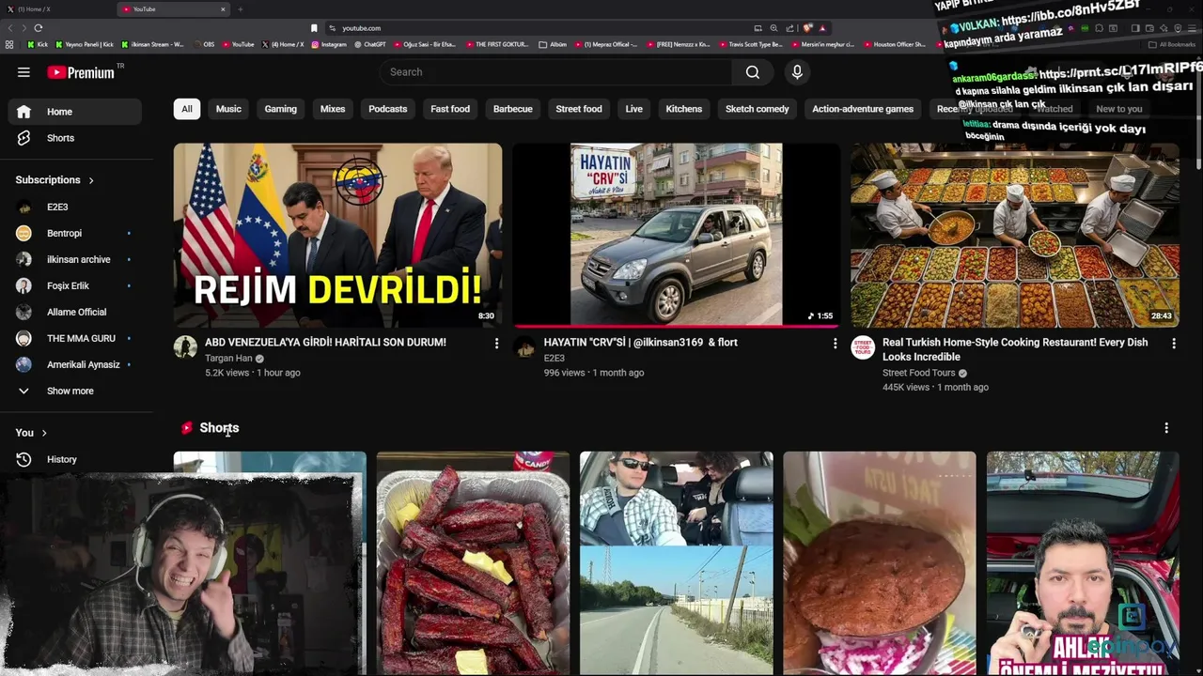1203x676 pixels.
Task: Select the Music filter chip
Action: point(228,109)
